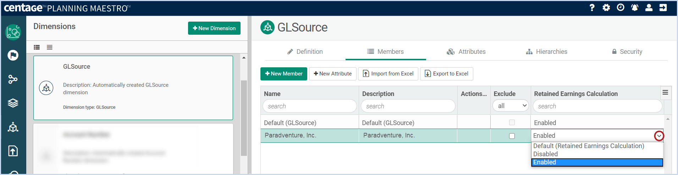Open the user profile icon
Viewport: 678px width, 175px height.
(649, 7)
